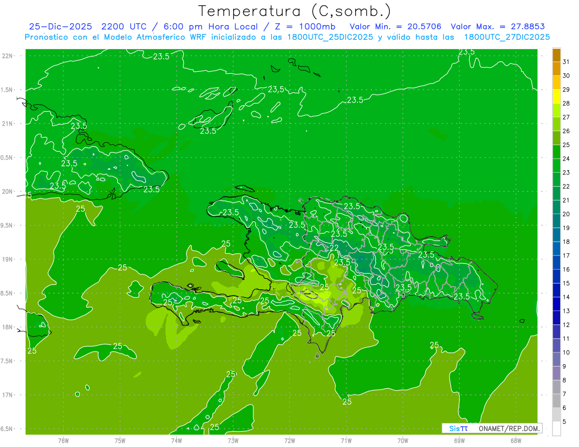Click the latitude label "19N"
Image resolution: width=579 pixels, height=447 pixels.
(x=8, y=259)
